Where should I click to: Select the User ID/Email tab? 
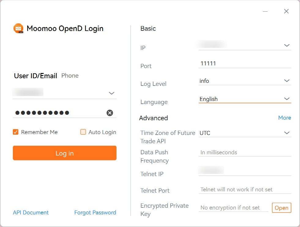(35, 76)
